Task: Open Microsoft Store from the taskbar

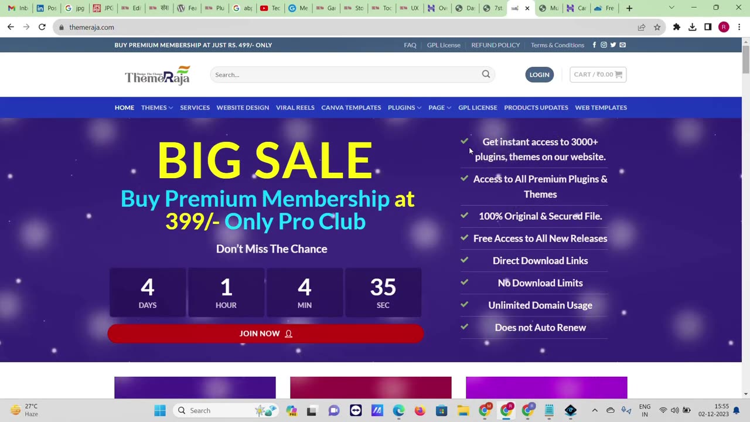Action: (x=442, y=410)
